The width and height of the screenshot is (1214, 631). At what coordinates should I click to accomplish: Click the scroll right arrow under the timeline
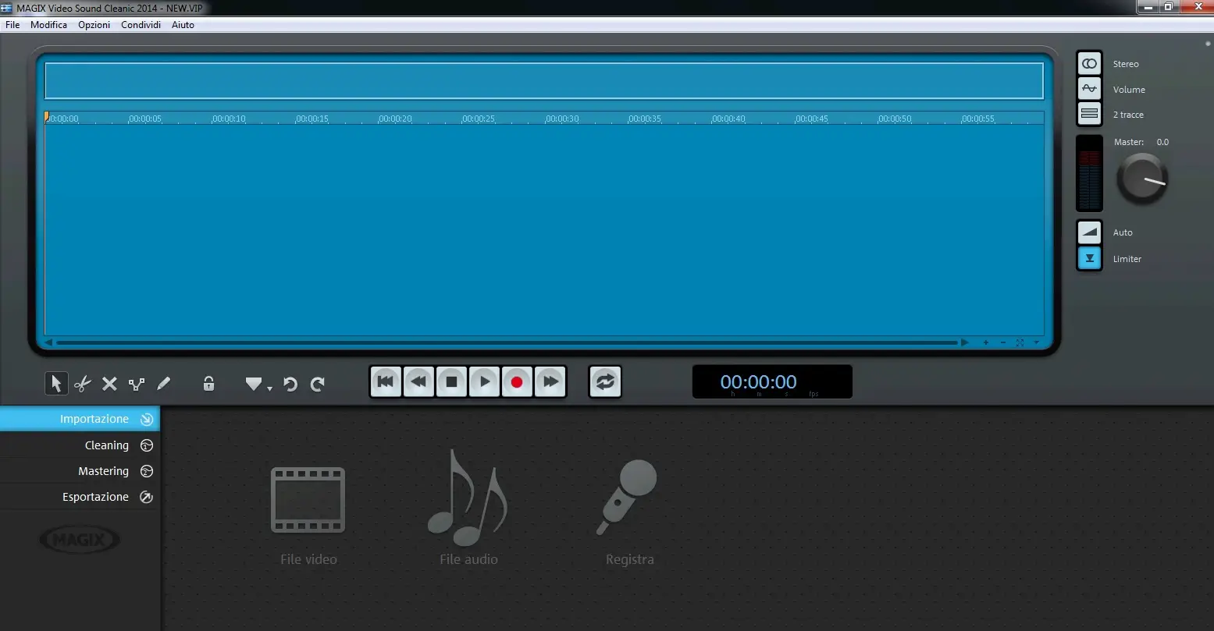(x=965, y=342)
